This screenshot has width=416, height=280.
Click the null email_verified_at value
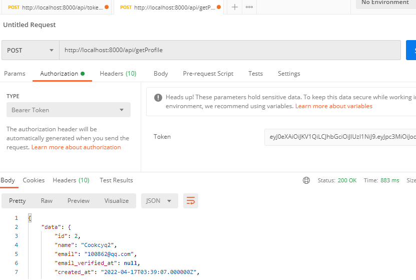pyautogui.click(x=131, y=263)
